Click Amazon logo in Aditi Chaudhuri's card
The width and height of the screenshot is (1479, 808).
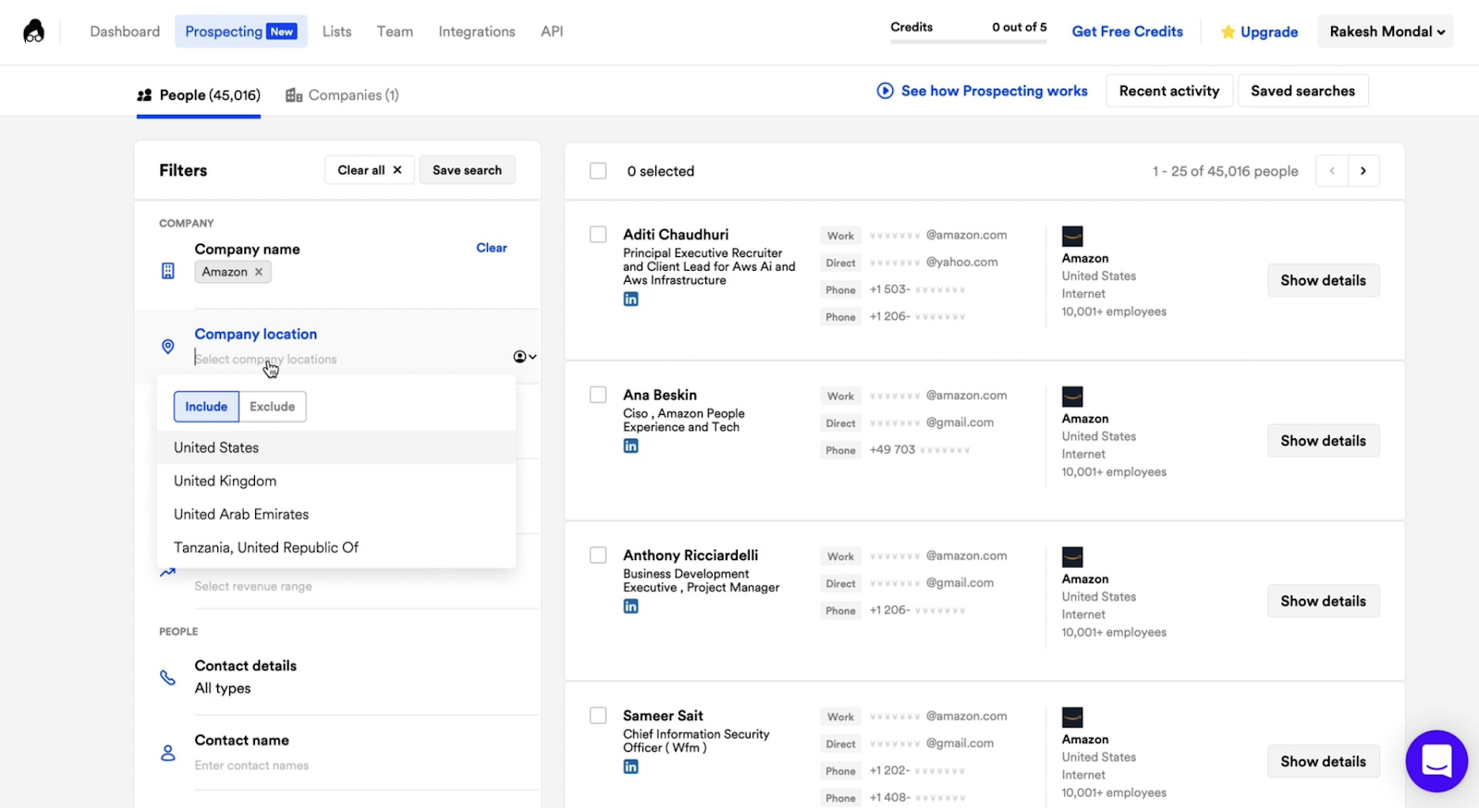click(1072, 236)
